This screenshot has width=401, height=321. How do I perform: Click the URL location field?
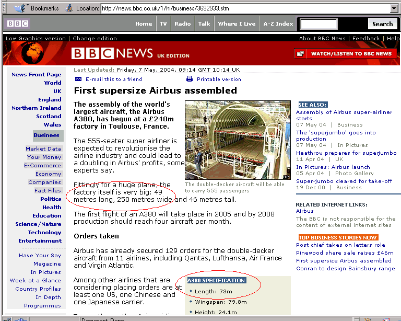pos(246,8)
